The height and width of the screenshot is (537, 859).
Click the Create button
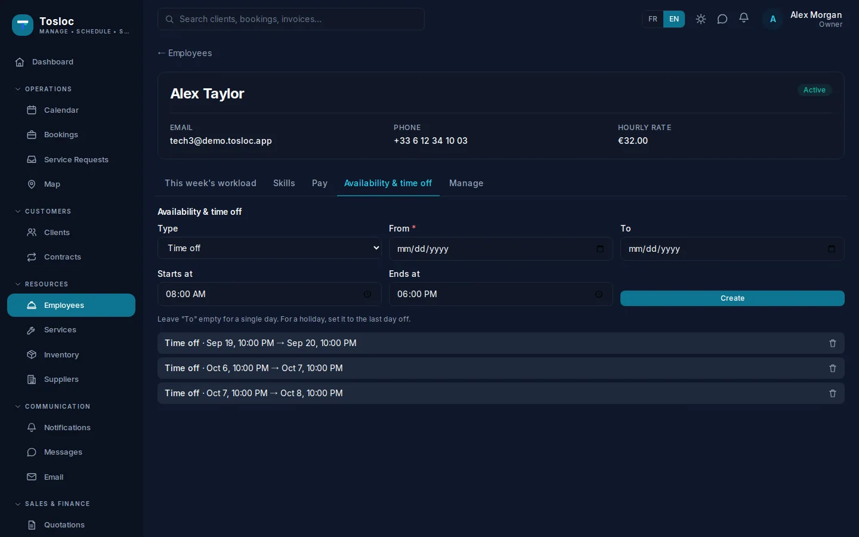click(x=733, y=298)
